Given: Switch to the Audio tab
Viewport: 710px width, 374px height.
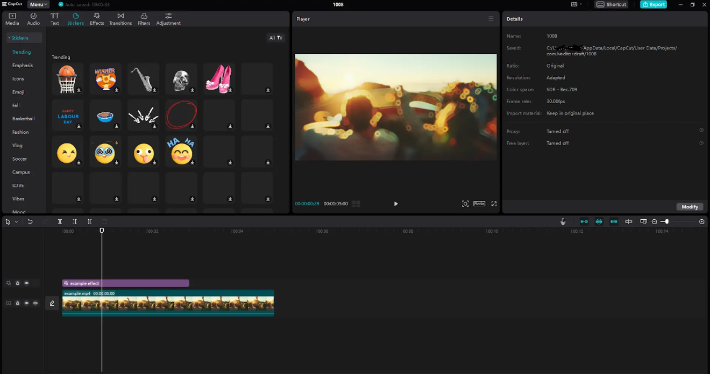Looking at the screenshot, I should tap(33, 19).
